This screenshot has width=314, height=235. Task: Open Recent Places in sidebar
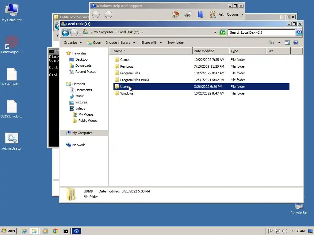pyautogui.click(x=86, y=72)
